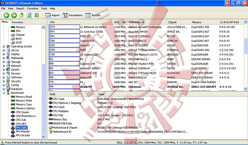Select the CPU ZLib benchmark

[21, 120]
